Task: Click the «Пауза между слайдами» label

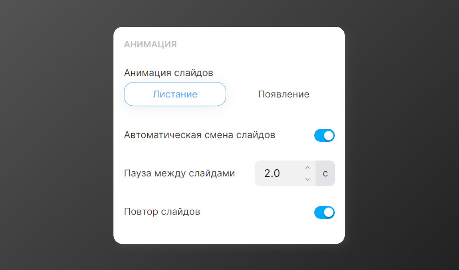Action: click(179, 173)
